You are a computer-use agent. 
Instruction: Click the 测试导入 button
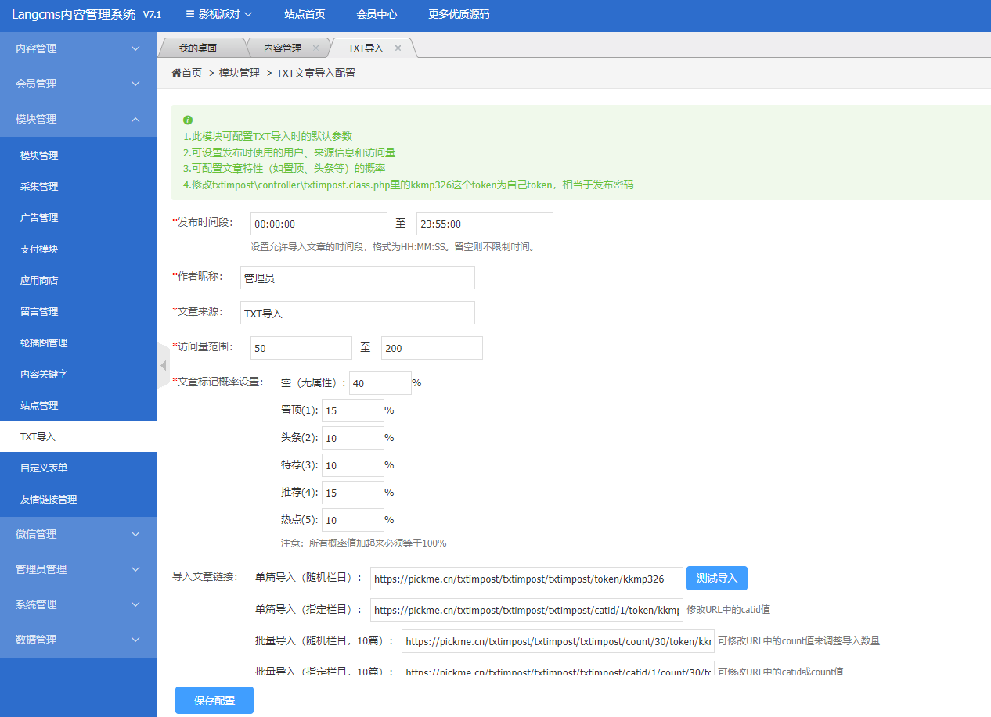tap(717, 578)
